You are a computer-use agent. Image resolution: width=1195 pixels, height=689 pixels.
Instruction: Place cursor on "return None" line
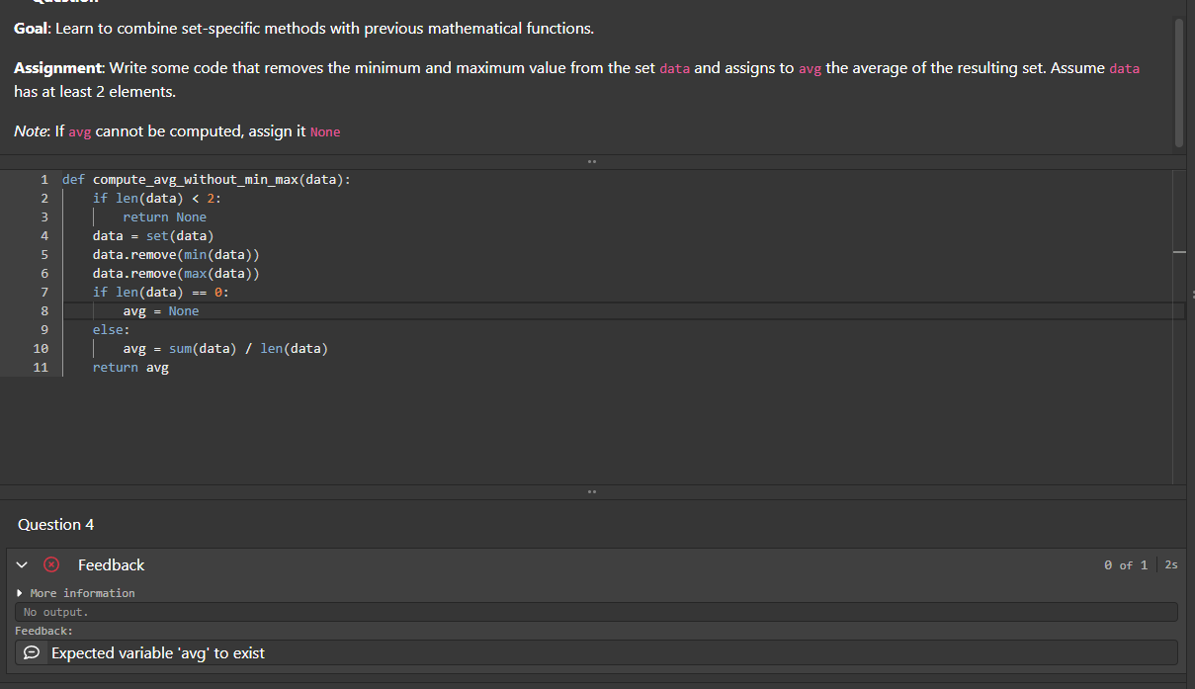click(164, 217)
